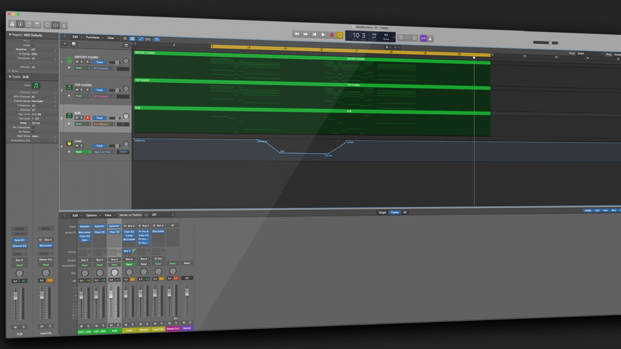Start playback with the Play button
The image size is (621, 349).
click(x=323, y=35)
